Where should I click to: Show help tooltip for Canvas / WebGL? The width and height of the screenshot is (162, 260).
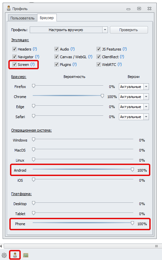pos(90,57)
